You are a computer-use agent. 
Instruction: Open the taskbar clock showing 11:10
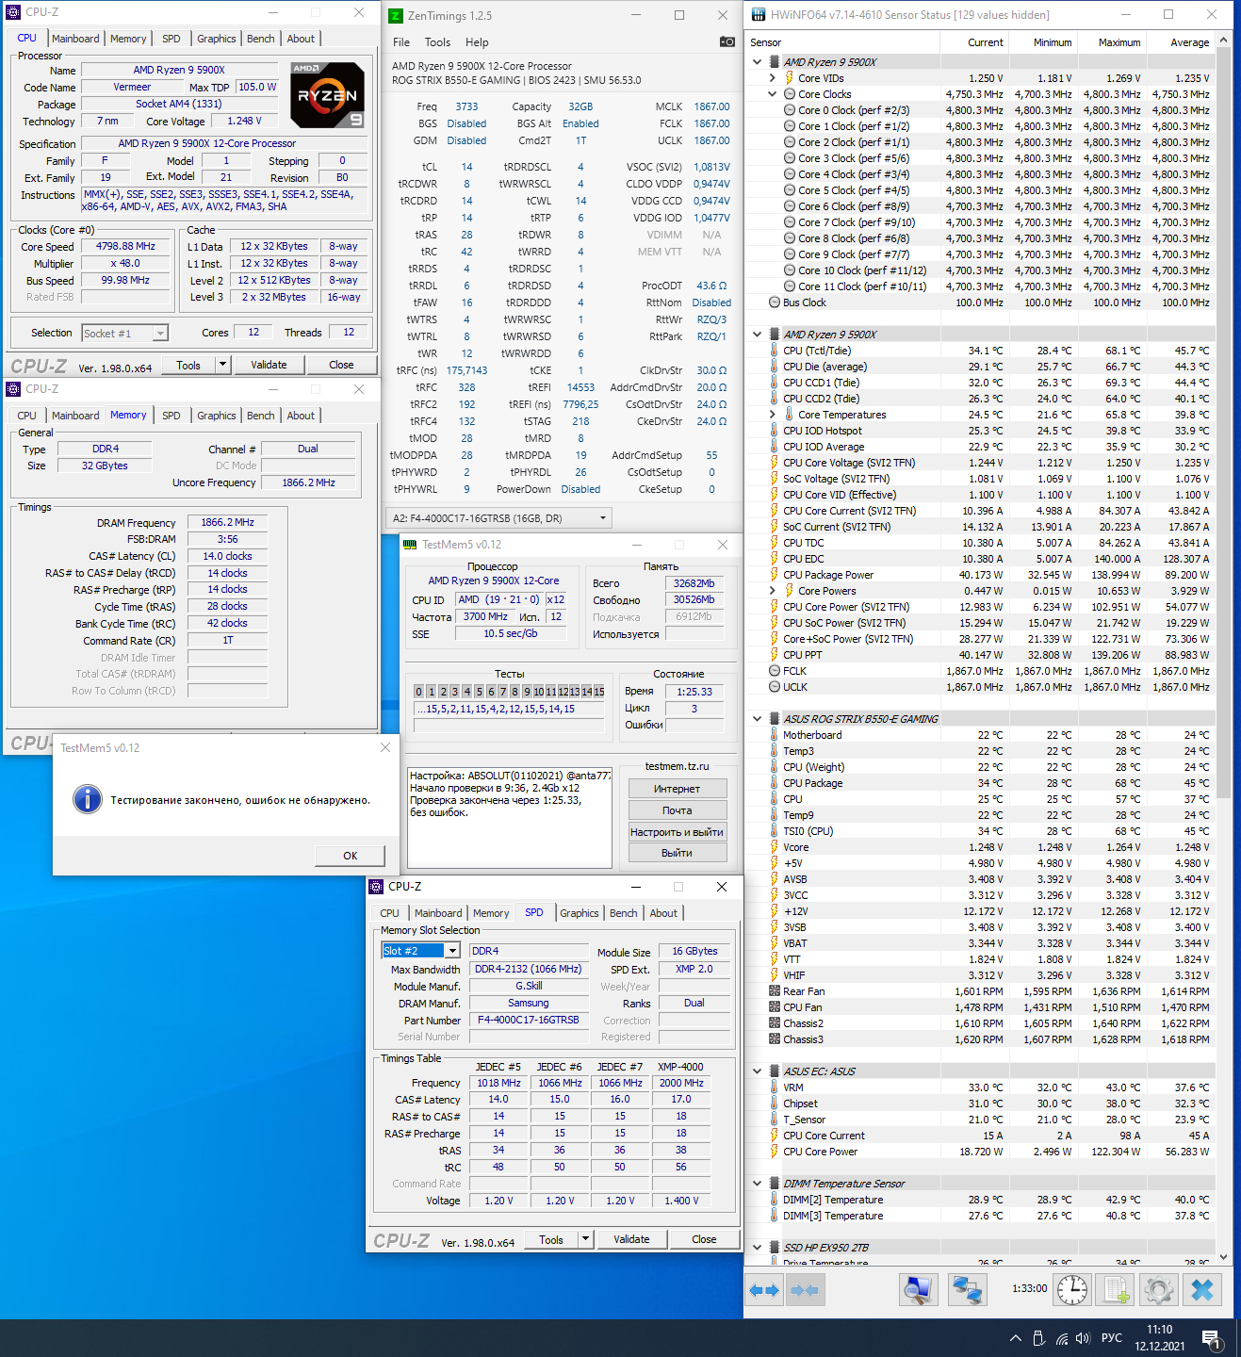(x=1160, y=1338)
